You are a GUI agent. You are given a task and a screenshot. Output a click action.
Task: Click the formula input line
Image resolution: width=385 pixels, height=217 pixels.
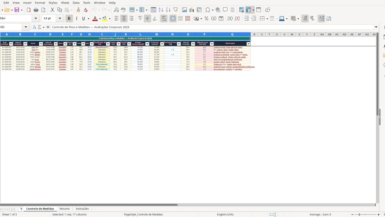tap(213, 27)
